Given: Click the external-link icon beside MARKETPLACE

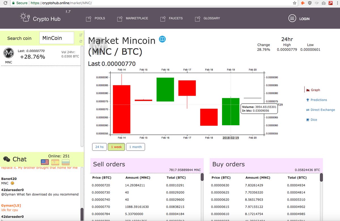Looking at the screenshot, I should pyautogui.click(x=120, y=19).
